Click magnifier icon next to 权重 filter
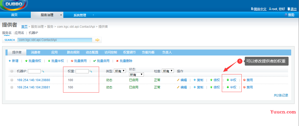 point(91,71)
